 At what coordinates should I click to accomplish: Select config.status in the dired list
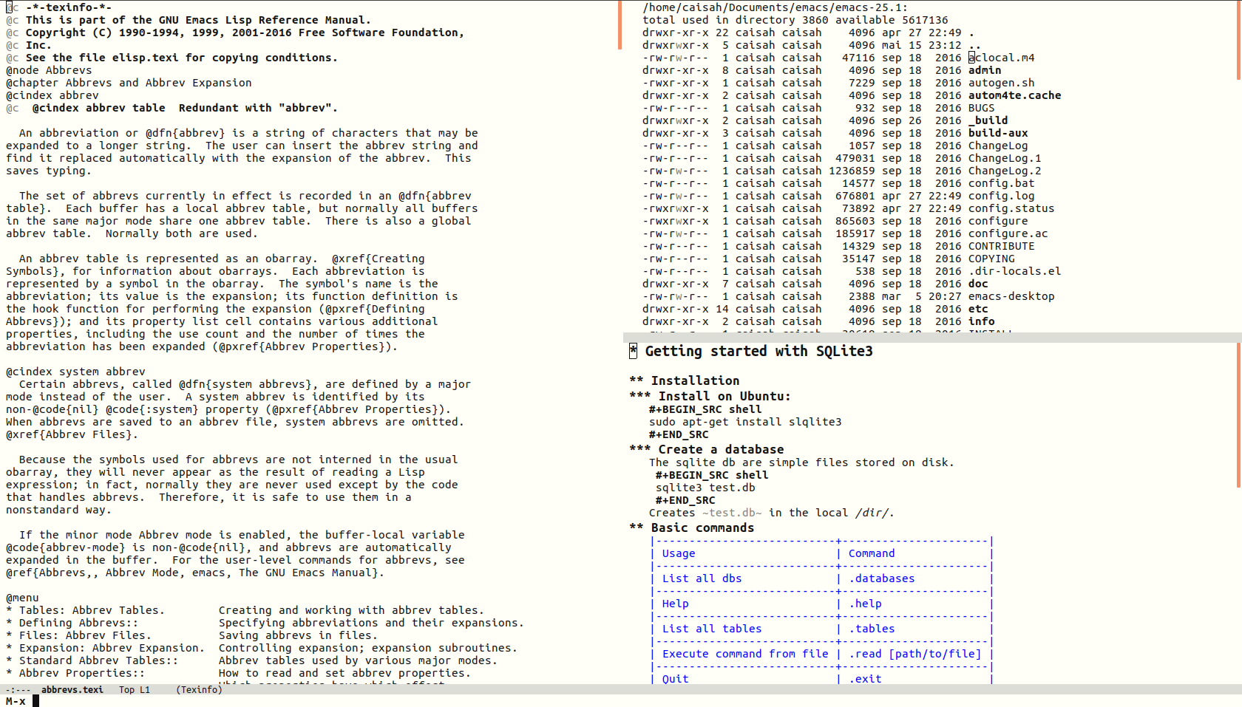1011,208
